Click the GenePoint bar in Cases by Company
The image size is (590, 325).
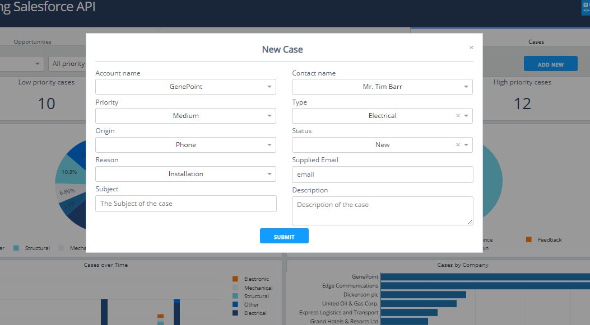485,277
